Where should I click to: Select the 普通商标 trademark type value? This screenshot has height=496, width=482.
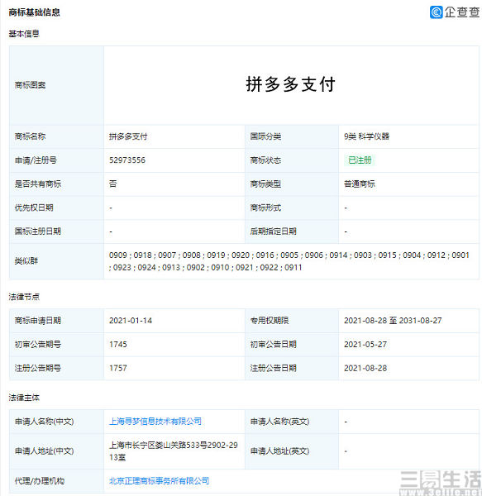[x=360, y=184]
